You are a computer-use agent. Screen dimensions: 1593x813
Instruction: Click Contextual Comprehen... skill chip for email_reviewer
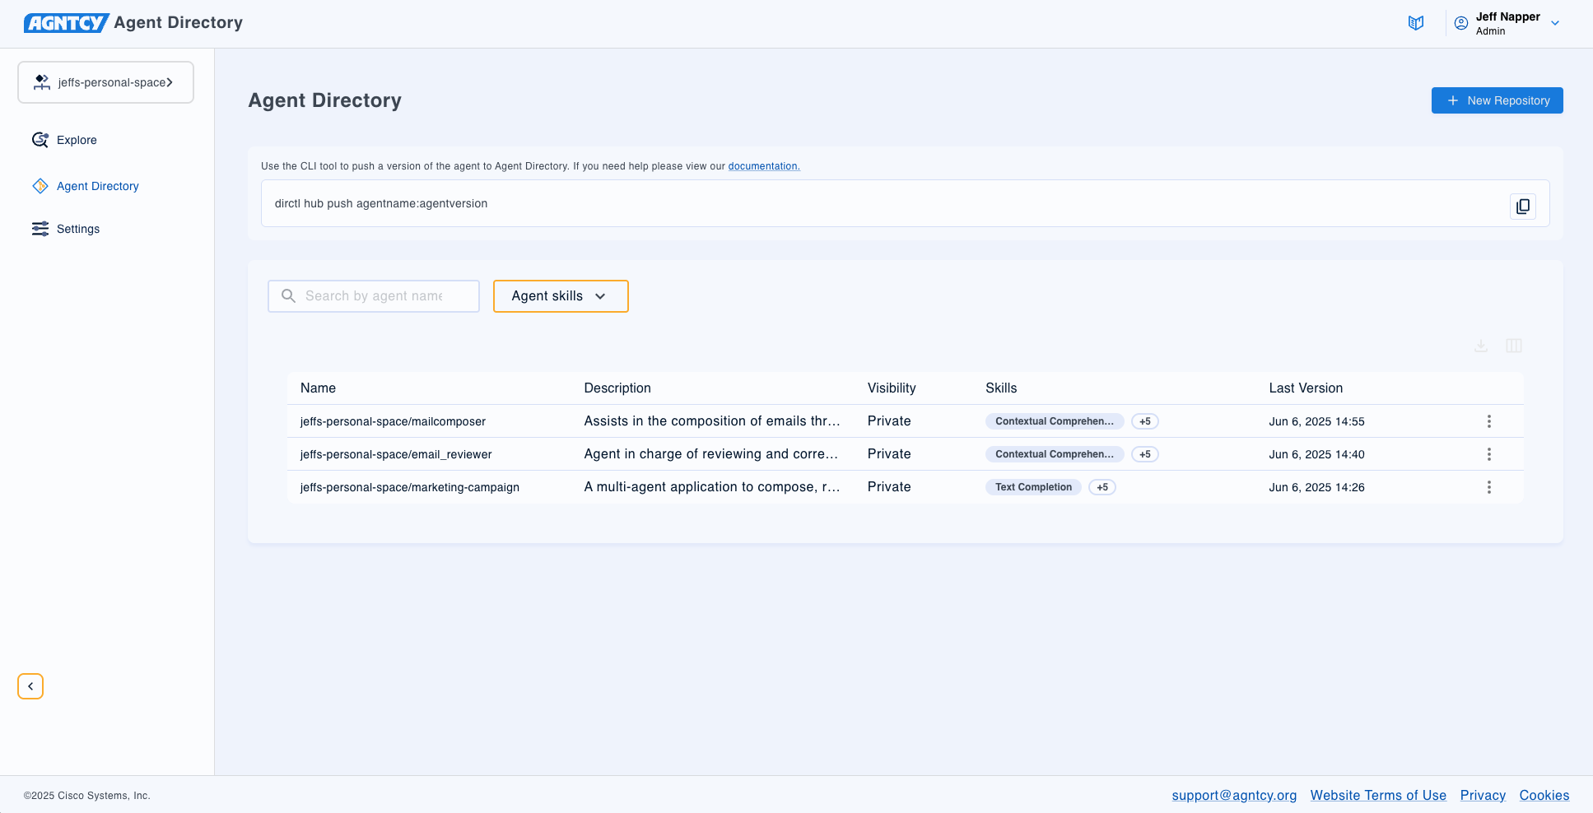1055,454
